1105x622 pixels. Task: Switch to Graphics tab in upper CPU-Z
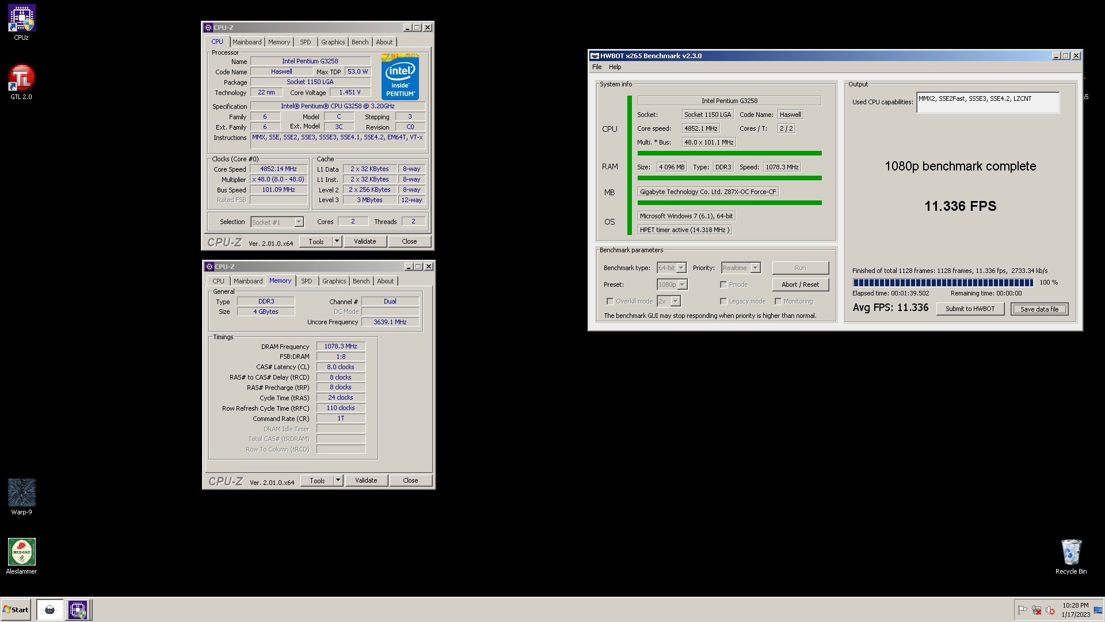click(333, 42)
